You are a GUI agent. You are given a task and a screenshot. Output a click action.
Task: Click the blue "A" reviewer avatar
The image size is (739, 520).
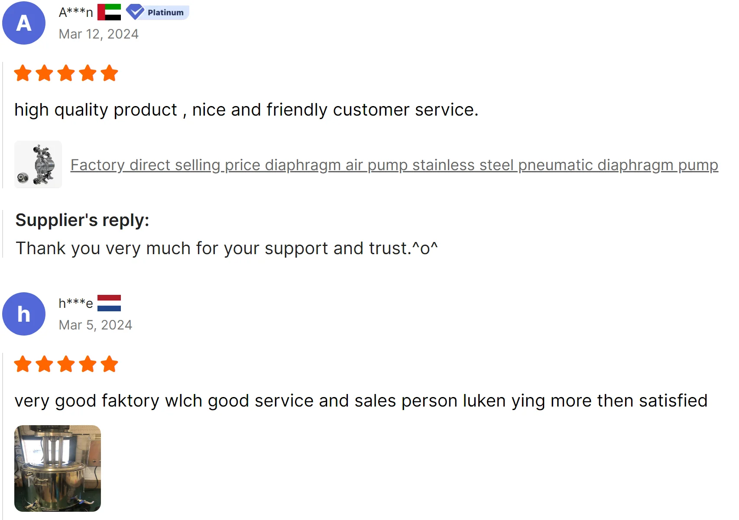(x=24, y=23)
